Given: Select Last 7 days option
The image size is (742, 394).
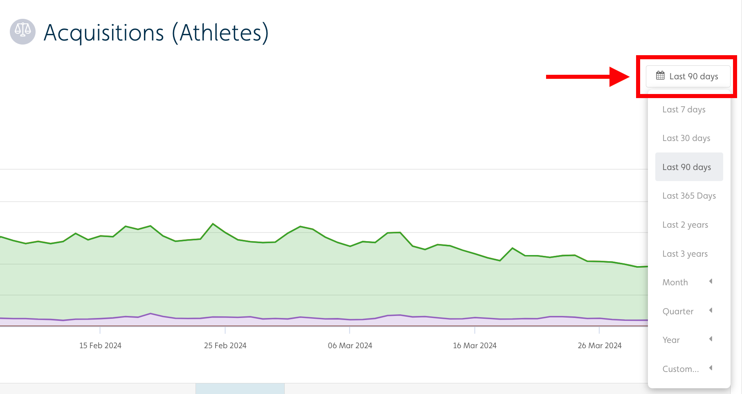Looking at the screenshot, I should [x=684, y=110].
